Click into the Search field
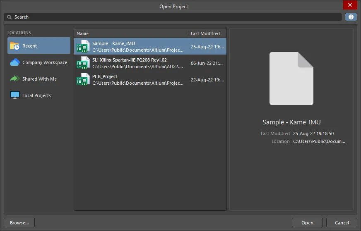361x231 pixels. click(174, 17)
